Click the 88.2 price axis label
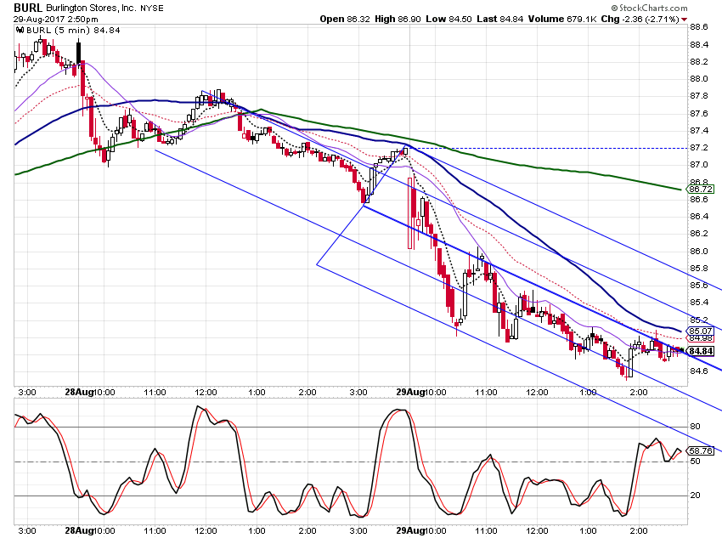The width and height of the screenshot is (722, 538). (699, 62)
